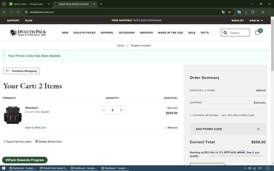Viewport: 274px width, 171px height.
Task: Open the Gifts menu
Action: (x=205, y=32)
